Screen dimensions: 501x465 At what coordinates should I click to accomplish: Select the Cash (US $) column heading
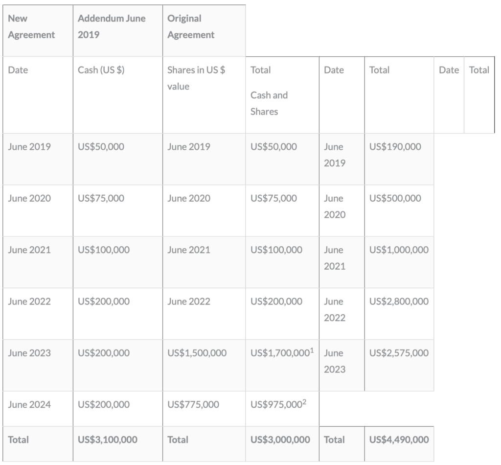click(101, 70)
